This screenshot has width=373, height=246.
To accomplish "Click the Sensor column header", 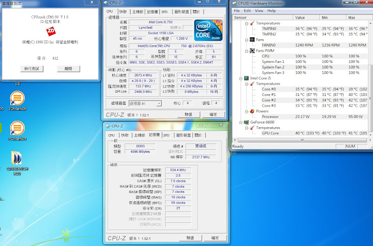I will [x=262, y=18].
